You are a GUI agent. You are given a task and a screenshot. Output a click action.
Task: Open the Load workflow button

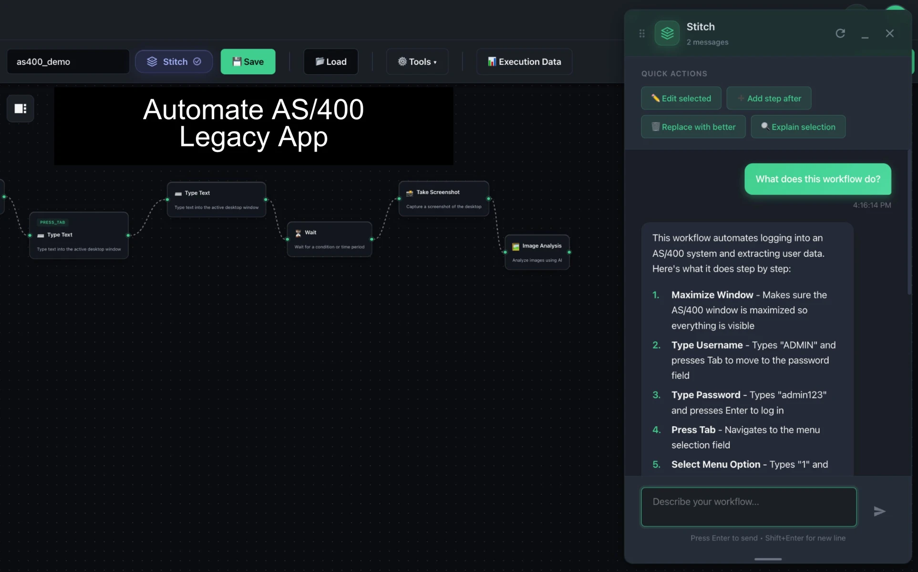coord(330,61)
